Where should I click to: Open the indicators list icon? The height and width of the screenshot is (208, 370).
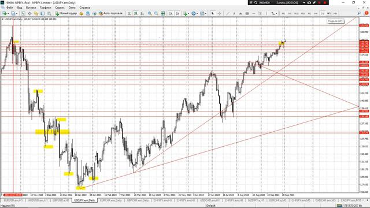pos(185,13)
